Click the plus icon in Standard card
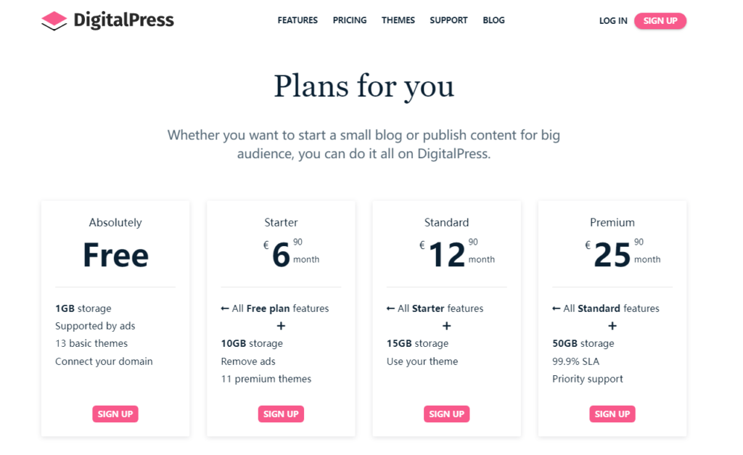This screenshot has height=455, width=743. point(446,326)
